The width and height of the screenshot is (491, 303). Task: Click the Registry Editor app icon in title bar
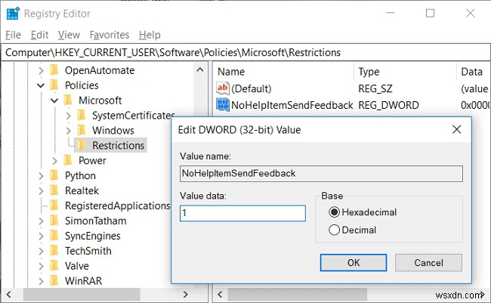point(13,14)
